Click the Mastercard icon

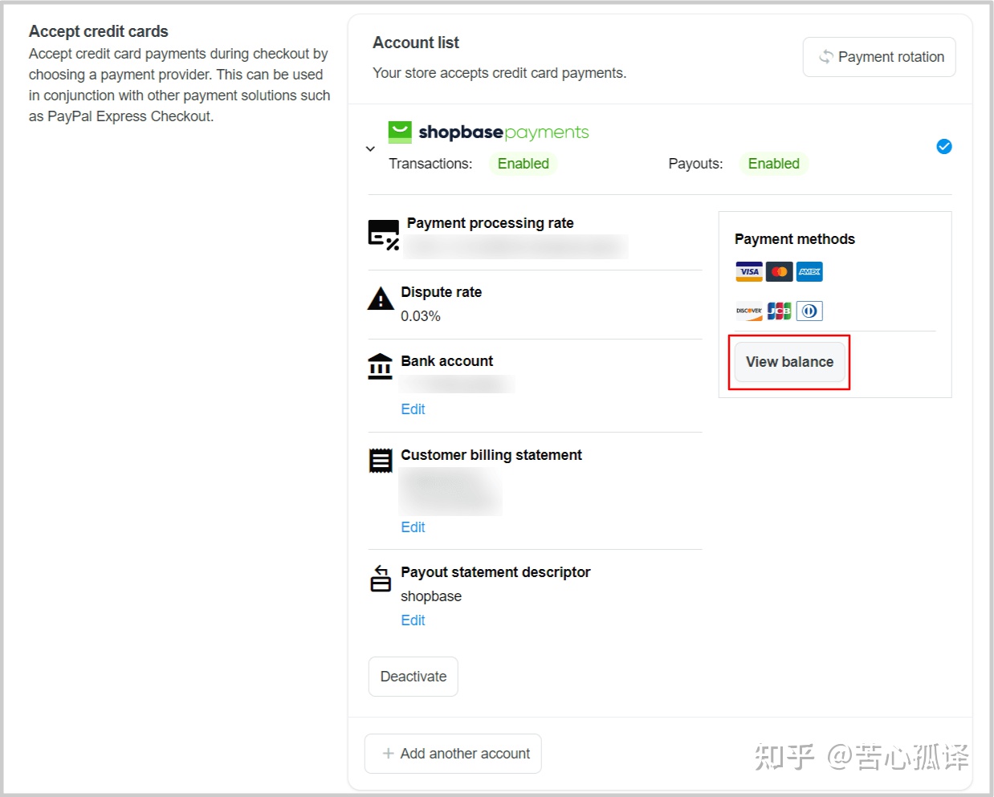(780, 271)
